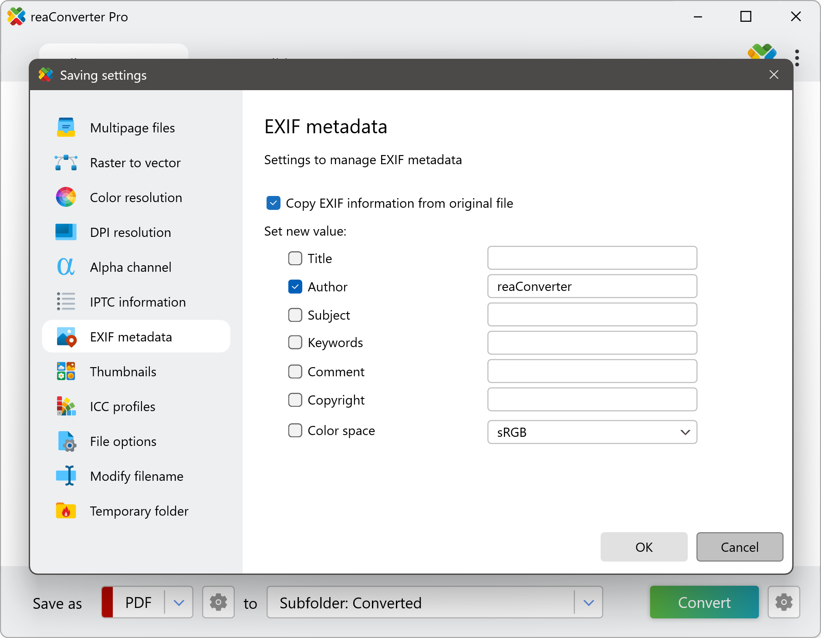Click the format settings gear beside PDF

(x=218, y=602)
